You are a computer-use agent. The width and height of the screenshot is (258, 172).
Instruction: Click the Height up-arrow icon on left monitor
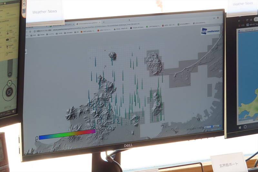tap(7, 47)
